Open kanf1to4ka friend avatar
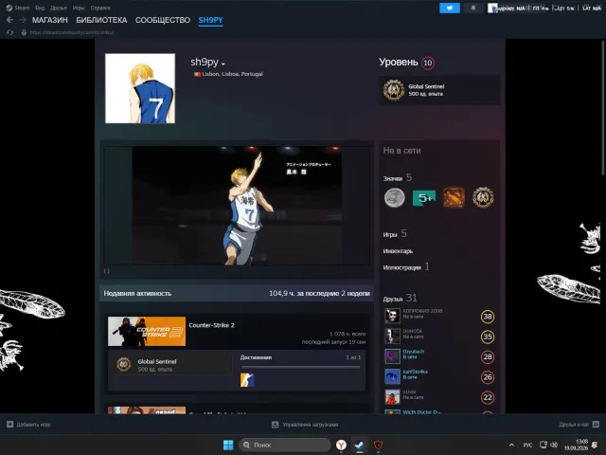The height and width of the screenshot is (455, 606). point(392,376)
